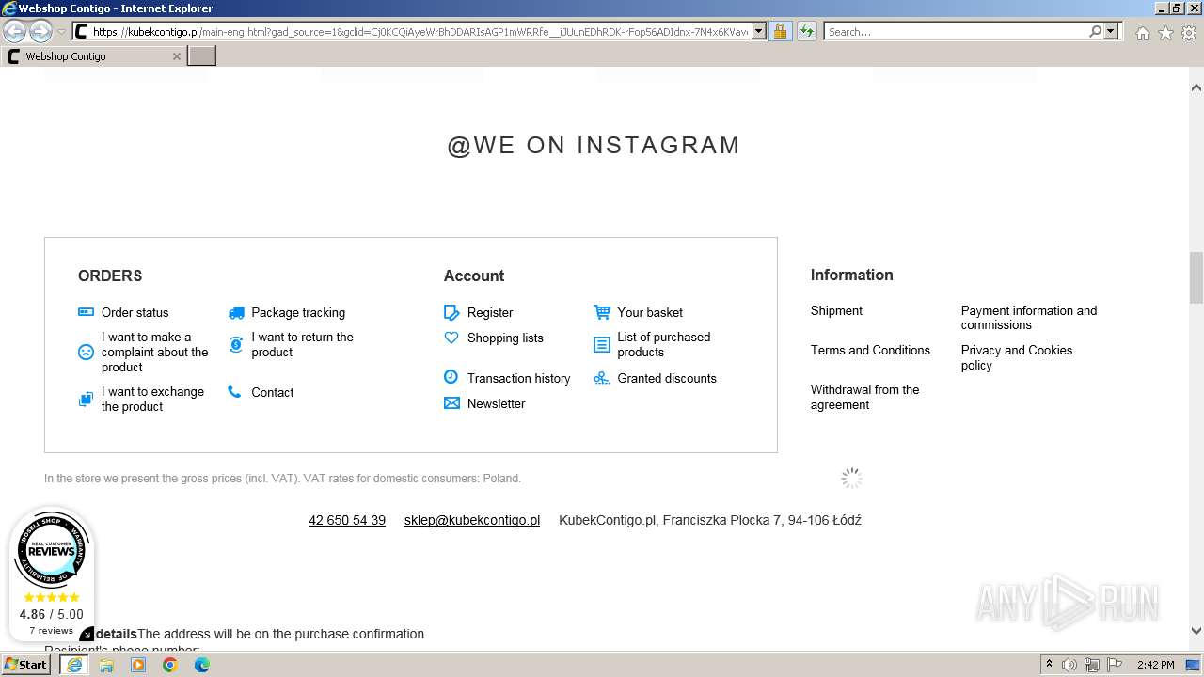Click the address bar URL field
The height and width of the screenshot is (677, 1204).
pos(420,31)
